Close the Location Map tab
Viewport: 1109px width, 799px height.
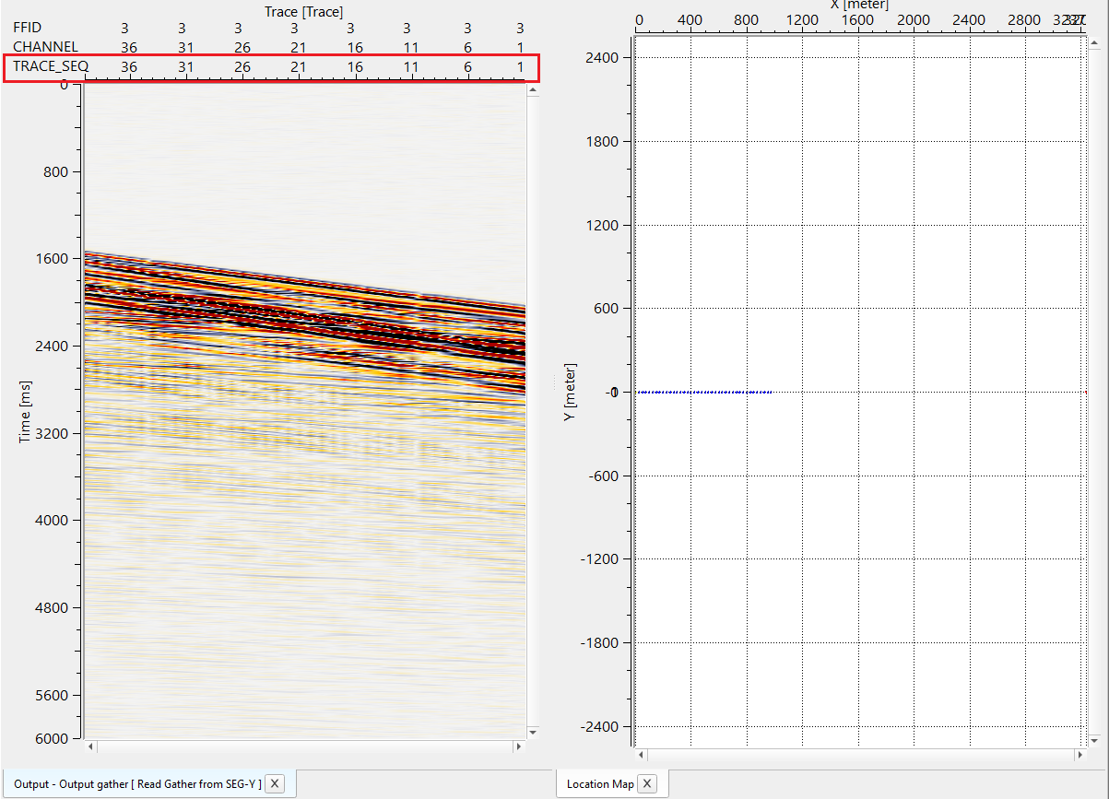pos(647,784)
